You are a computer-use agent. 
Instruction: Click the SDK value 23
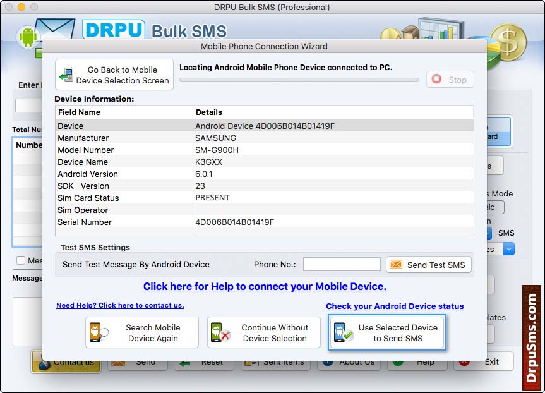[200, 186]
